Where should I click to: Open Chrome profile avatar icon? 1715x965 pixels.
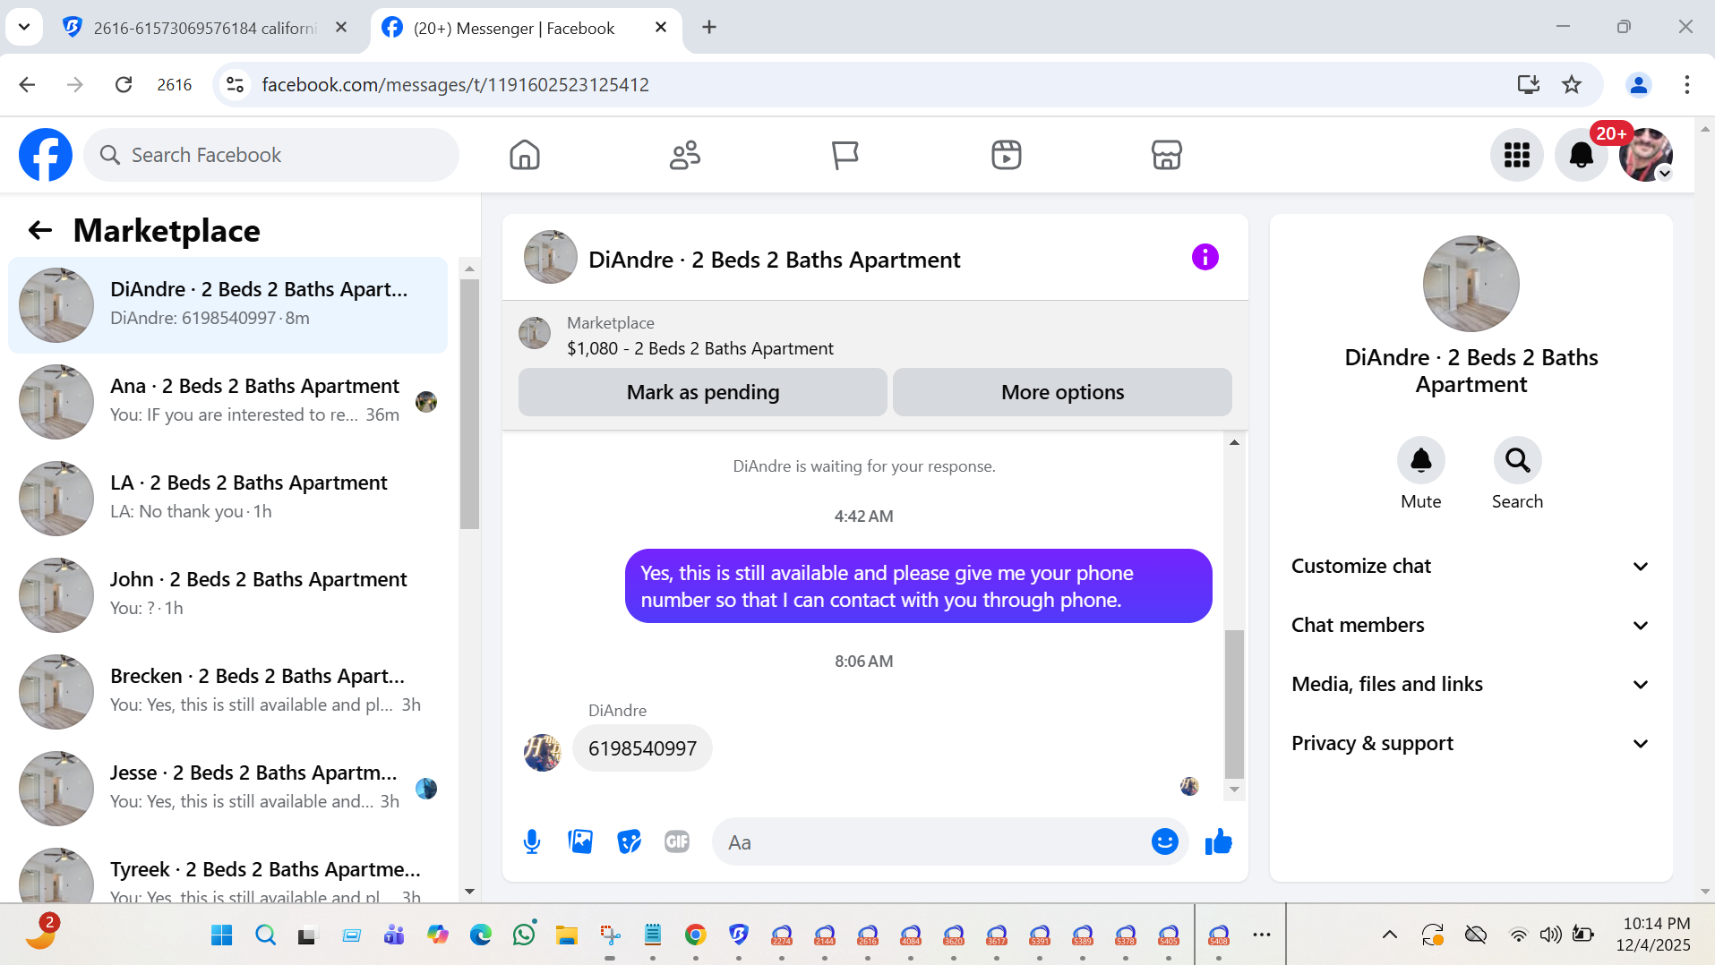1638,84
